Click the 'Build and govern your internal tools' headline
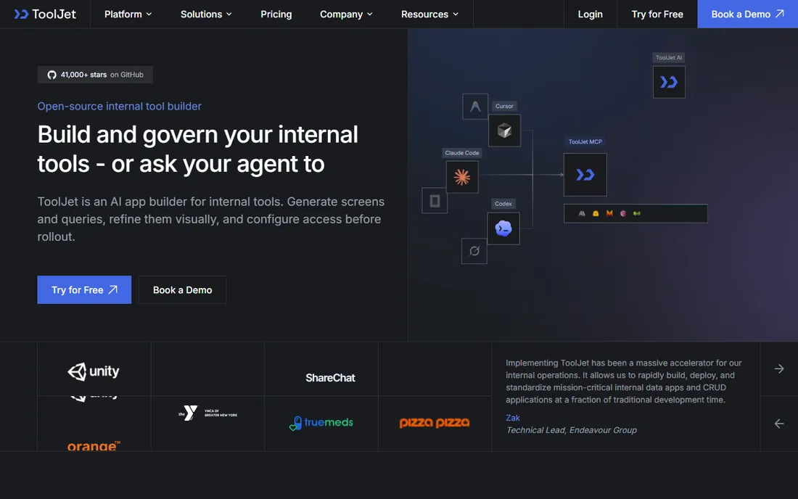The image size is (798, 499). [x=197, y=149]
